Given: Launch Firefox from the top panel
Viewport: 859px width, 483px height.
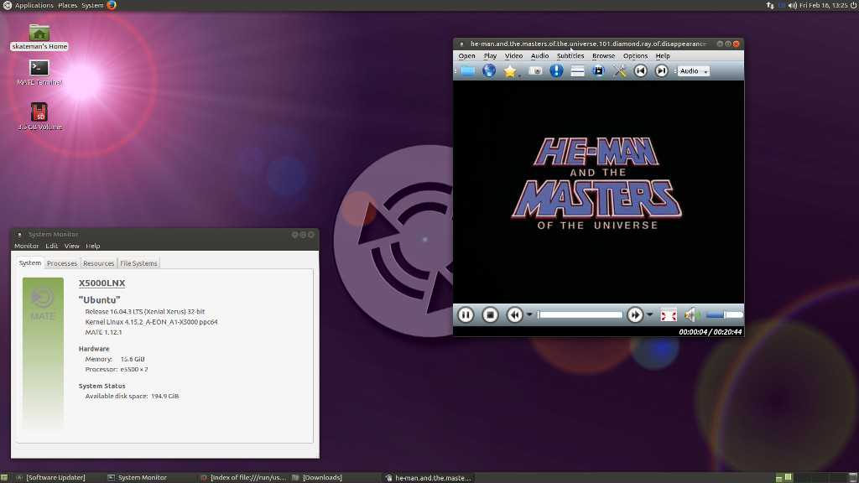Looking at the screenshot, I should pyautogui.click(x=112, y=6).
